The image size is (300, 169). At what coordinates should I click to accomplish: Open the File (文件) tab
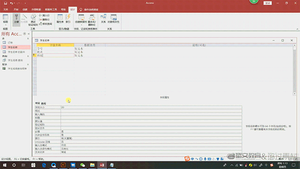6,9
